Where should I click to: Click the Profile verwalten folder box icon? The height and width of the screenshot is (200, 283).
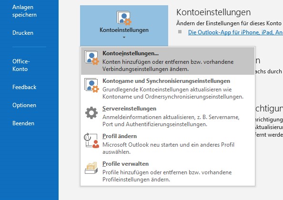pyautogui.click(x=91, y=168)
